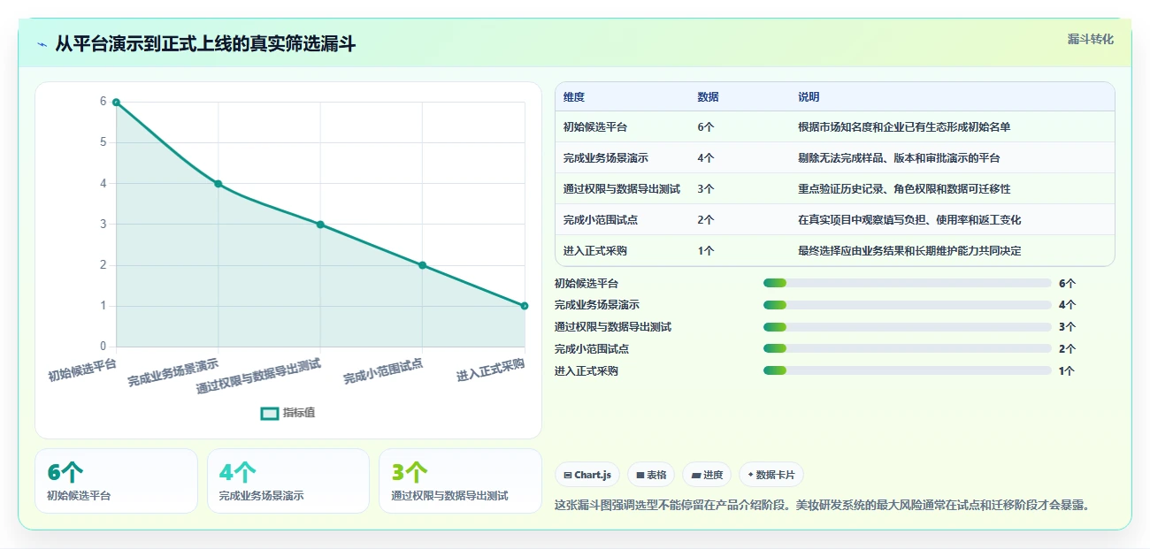
Task: Select the 通过权限与数据导出测试 table cell
Action: click(x=622, y=189)
